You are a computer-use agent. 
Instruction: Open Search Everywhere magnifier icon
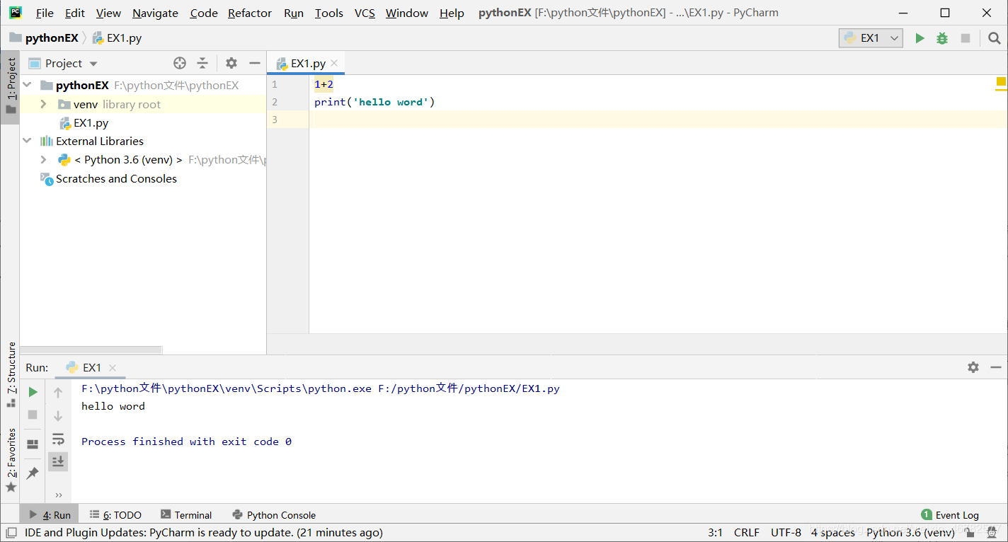click(x=994, y=38)
